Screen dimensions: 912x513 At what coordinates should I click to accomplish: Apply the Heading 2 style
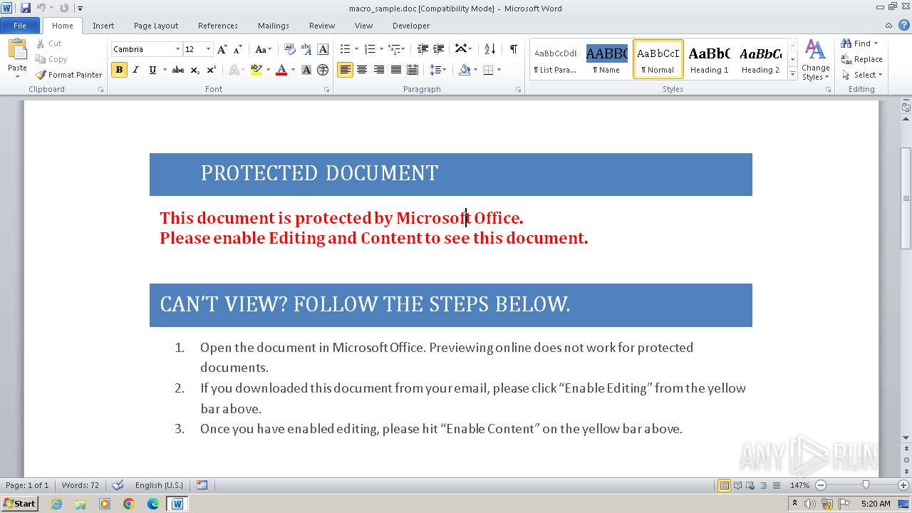click(x=760, y=59)
